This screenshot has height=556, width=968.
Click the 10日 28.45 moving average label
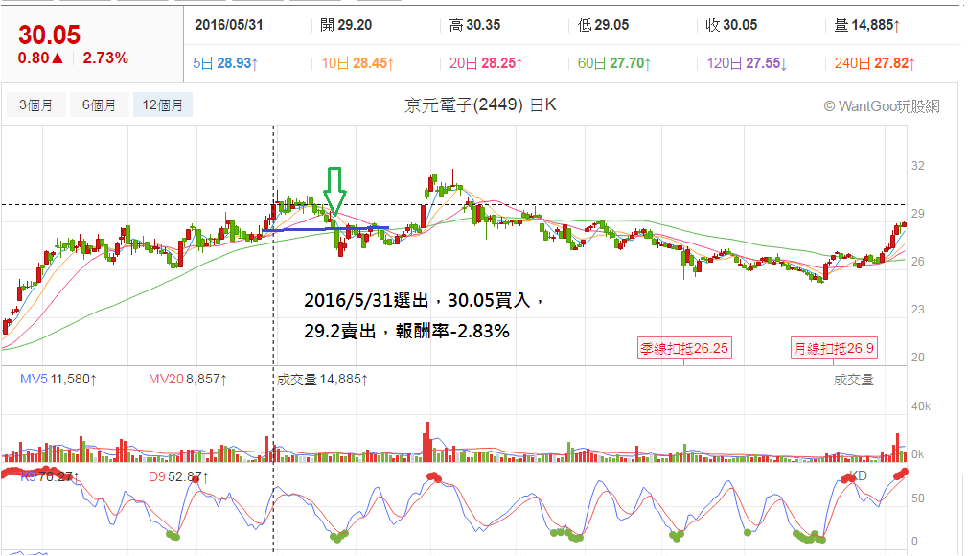[x=357, y=63]
